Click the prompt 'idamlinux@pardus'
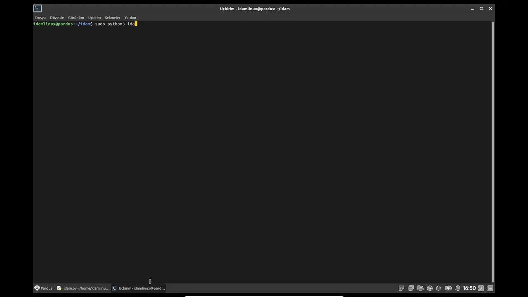This screenshot has width=528, height=297. point(53,24)
